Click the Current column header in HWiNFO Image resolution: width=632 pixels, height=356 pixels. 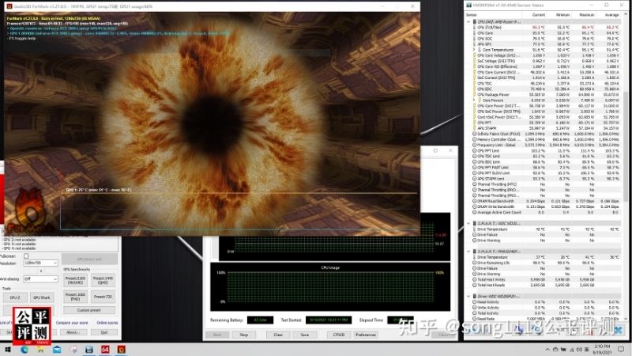pyautogui.click(x=539, y=15)
